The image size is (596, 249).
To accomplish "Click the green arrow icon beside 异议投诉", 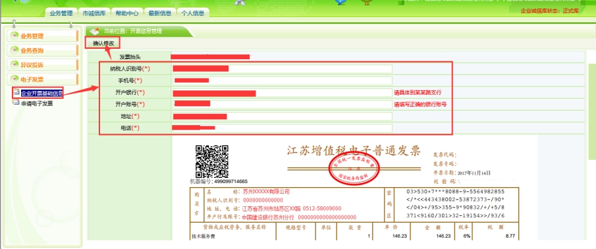I will 15,65.
